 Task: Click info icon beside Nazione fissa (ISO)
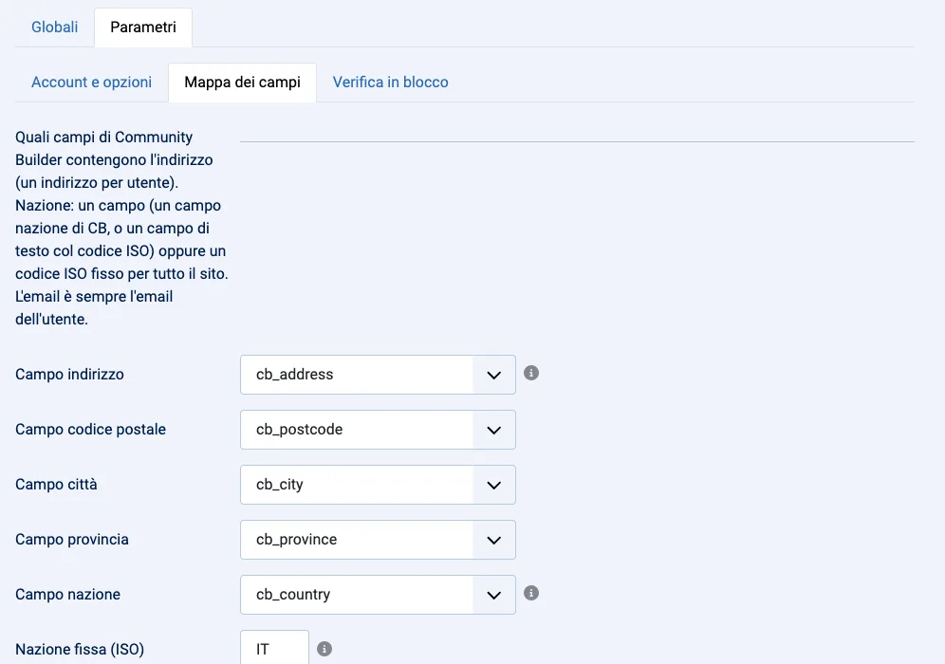pos(324,648)
